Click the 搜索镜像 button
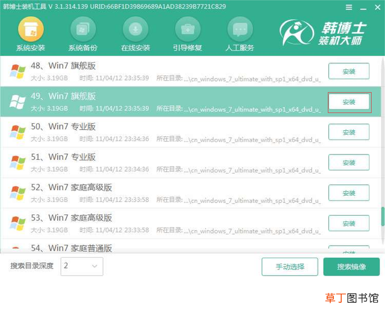The image size is (385, 319). pyautogui.click(x=351, y=267)
